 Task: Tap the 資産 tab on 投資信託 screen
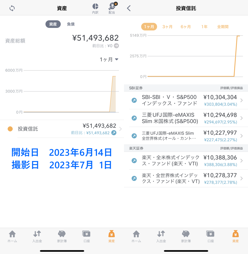pos(235,236)
